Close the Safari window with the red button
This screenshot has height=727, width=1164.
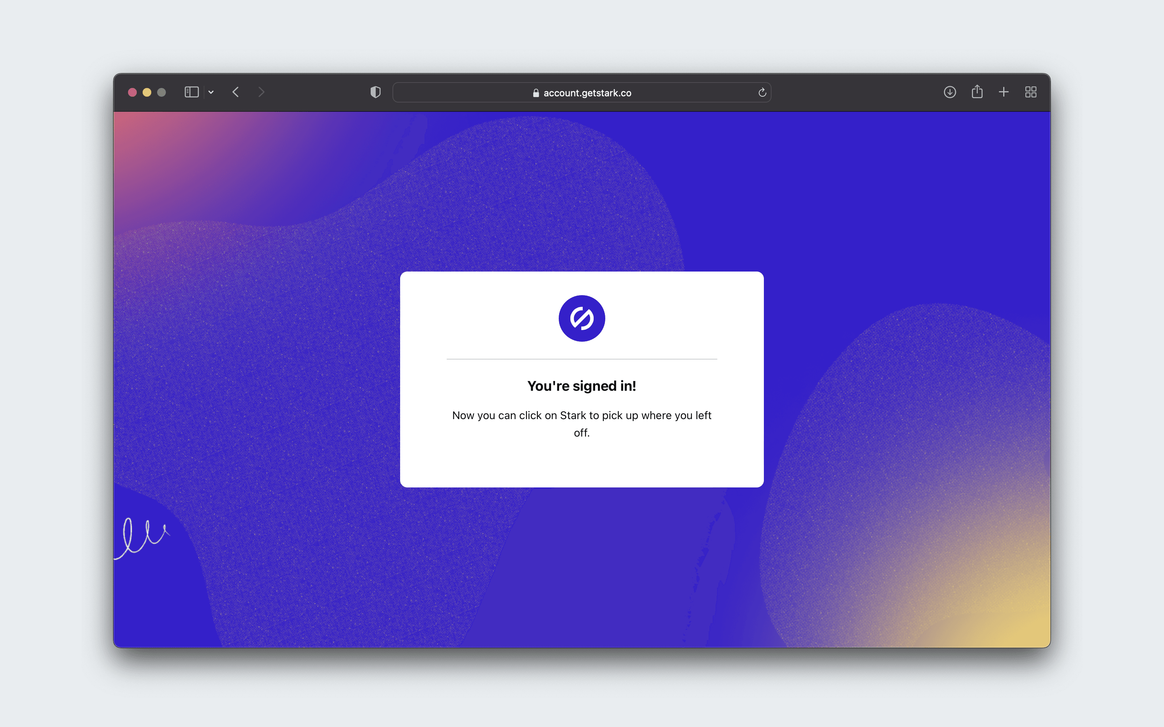[x=132, y=92]
